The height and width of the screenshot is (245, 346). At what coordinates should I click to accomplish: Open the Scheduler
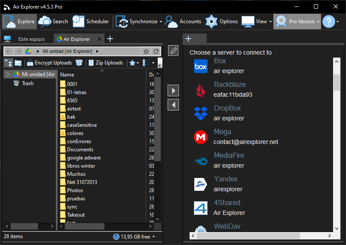coord(91,21)
